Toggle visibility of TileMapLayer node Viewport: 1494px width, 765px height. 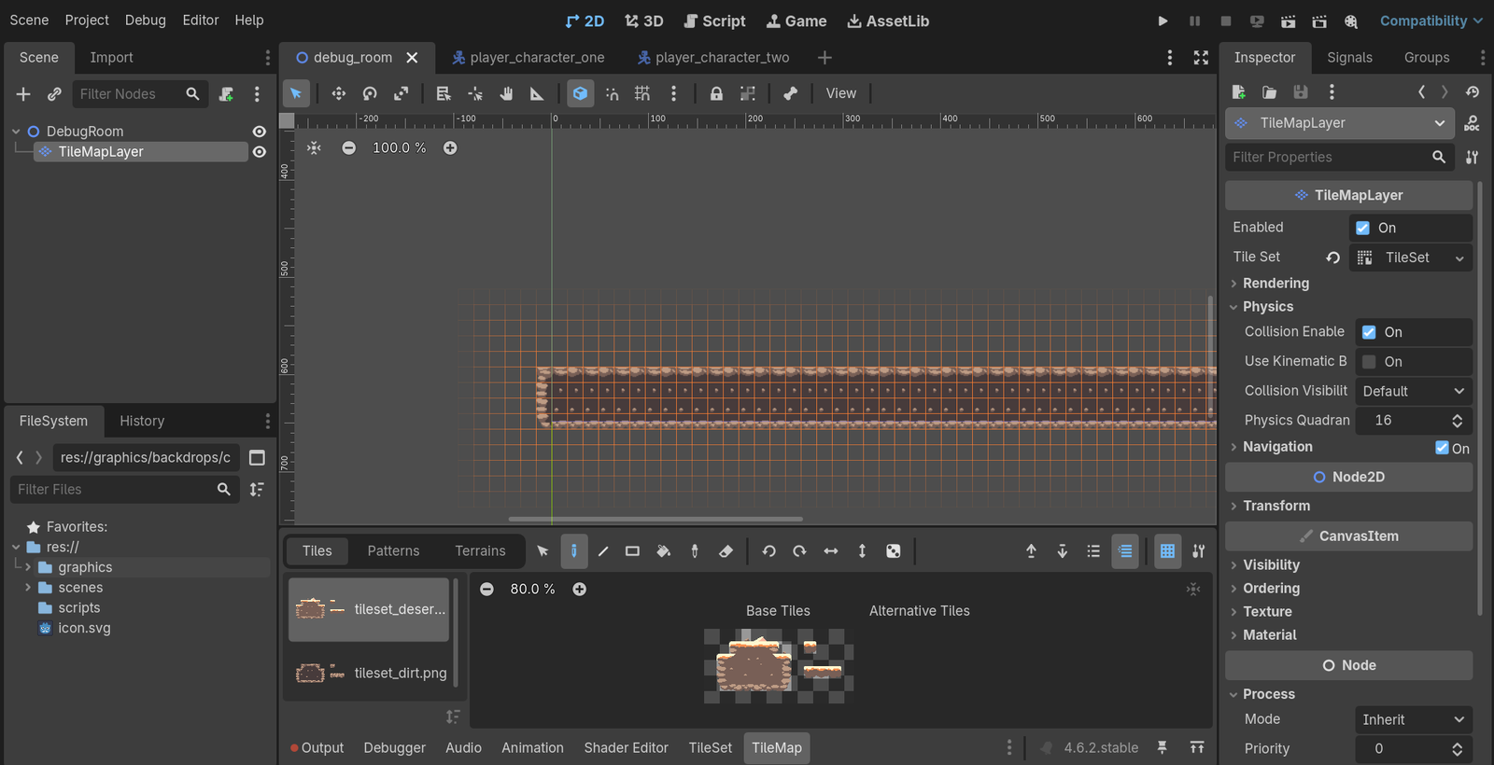tap(260, 152)
